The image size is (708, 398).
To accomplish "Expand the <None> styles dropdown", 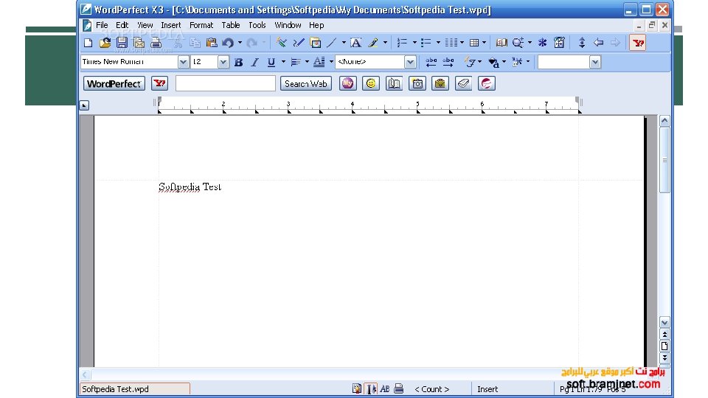I will [410, 62].
